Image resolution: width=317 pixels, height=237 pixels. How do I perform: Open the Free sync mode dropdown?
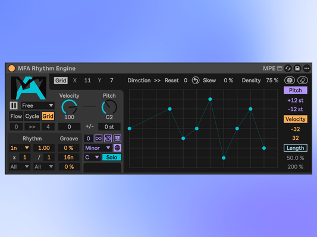click(37, 105)
